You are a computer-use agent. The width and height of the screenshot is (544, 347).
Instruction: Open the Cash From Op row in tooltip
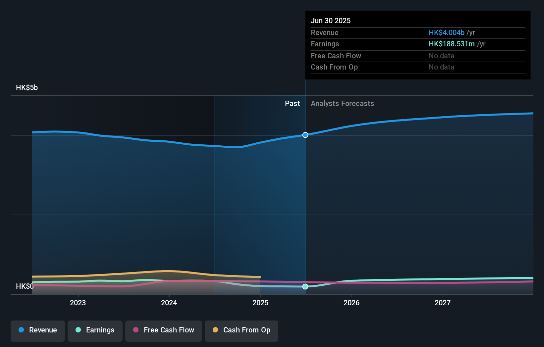334,67
